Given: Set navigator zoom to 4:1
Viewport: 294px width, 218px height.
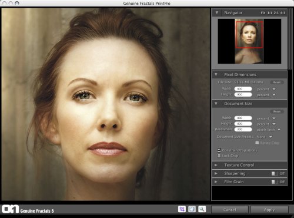Looking at the screenshot, I should [283, 13].
